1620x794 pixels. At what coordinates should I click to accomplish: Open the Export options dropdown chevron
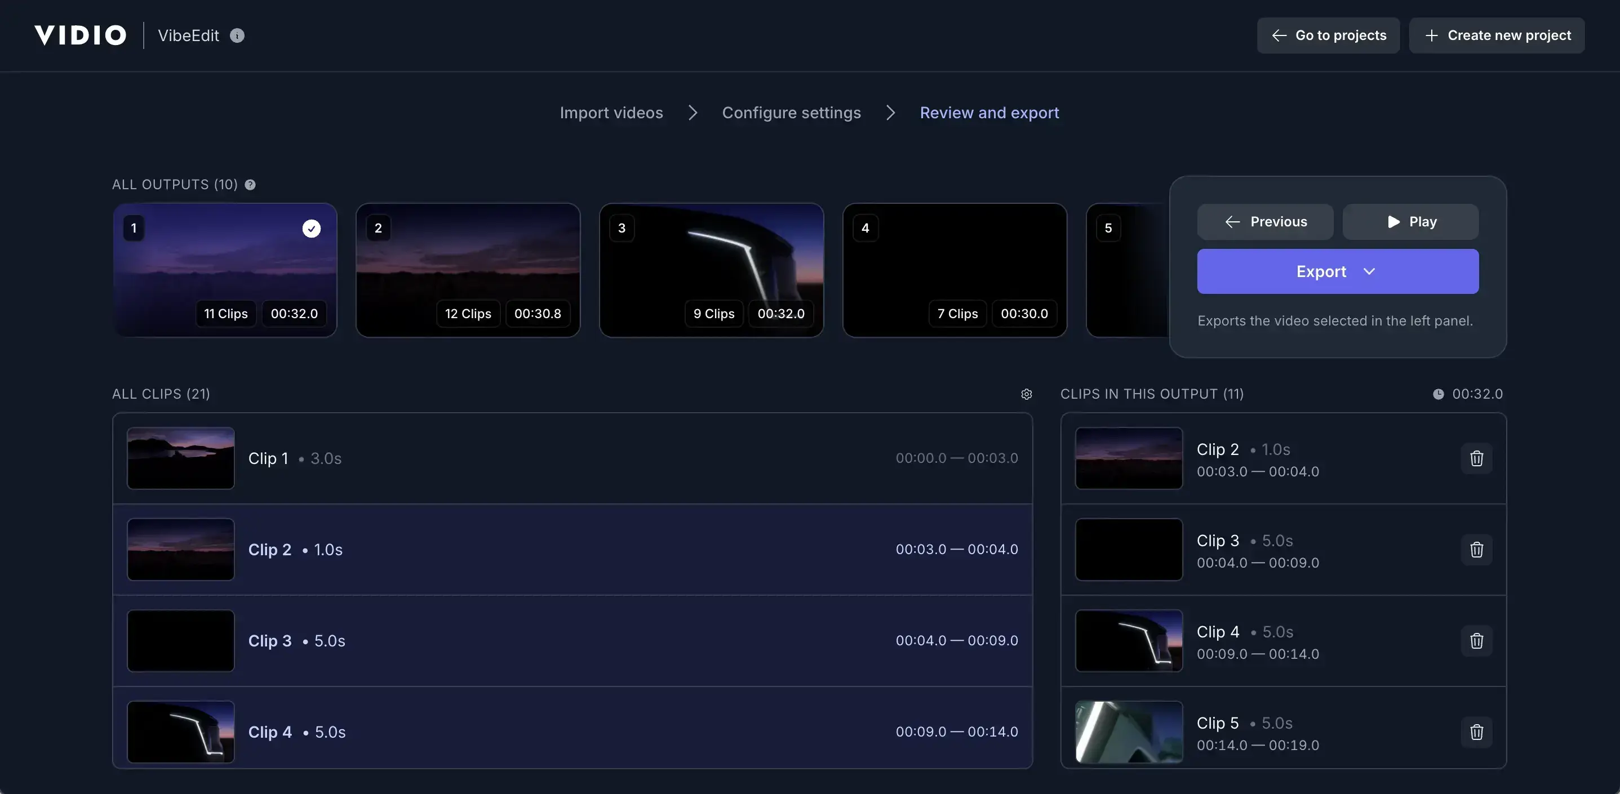point(1370,271)
